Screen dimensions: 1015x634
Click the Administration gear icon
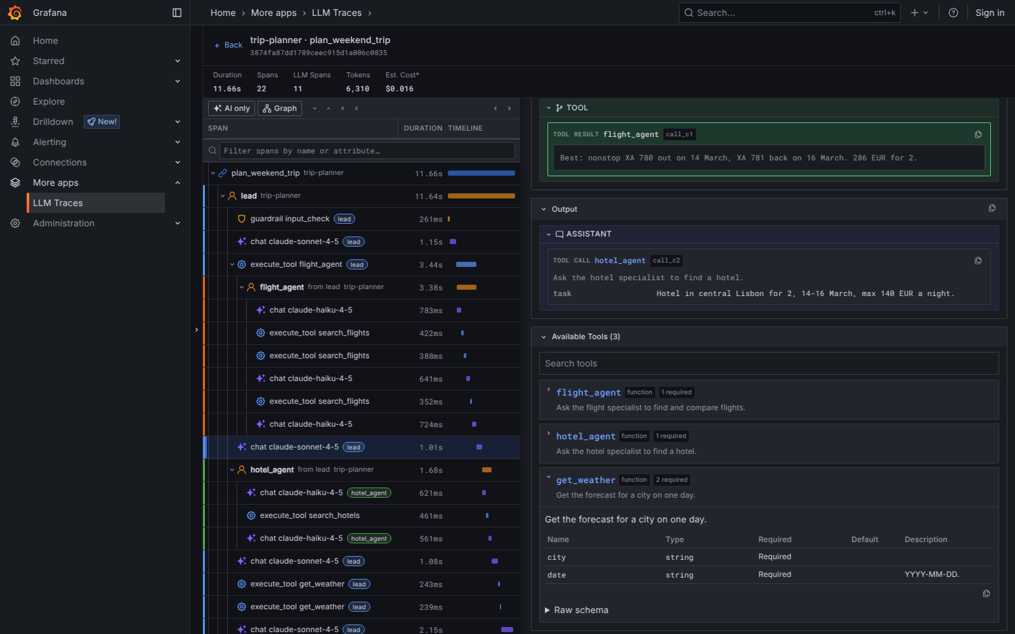[x=15, y=223]
